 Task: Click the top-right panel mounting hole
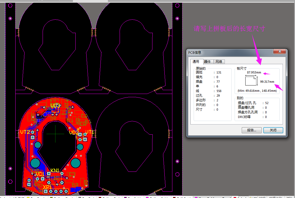coord(178,19)
